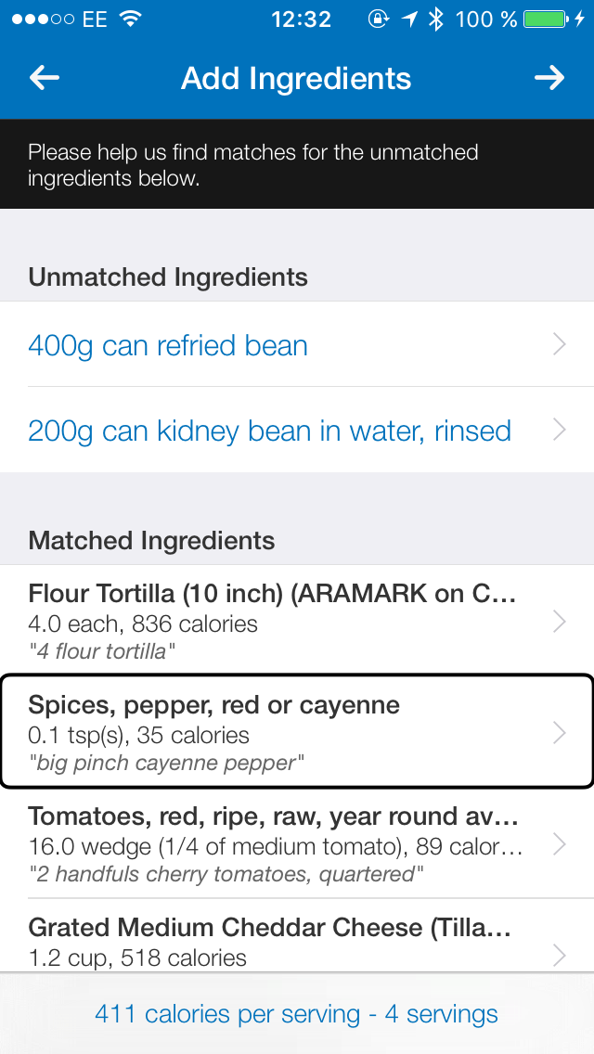Open chevron on Cheddar Cheese row
Viewport: 594px width, 1054px height.
click(559, 955)
